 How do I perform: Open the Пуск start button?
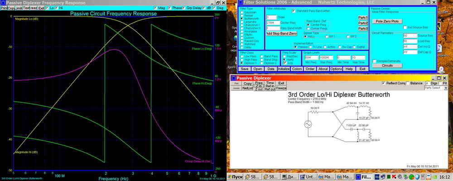235,176
